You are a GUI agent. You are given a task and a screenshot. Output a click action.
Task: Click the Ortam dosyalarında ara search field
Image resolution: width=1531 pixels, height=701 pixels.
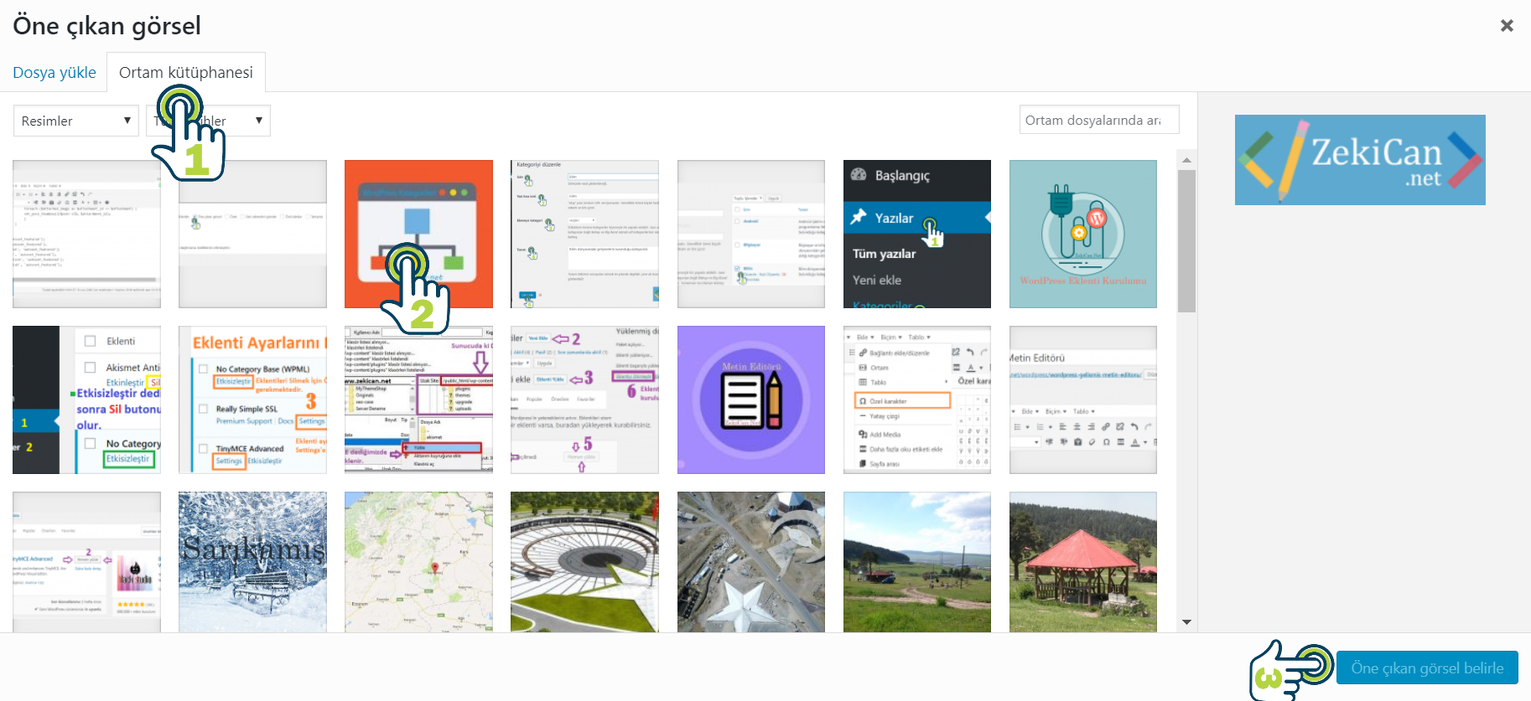(1098, 120)
